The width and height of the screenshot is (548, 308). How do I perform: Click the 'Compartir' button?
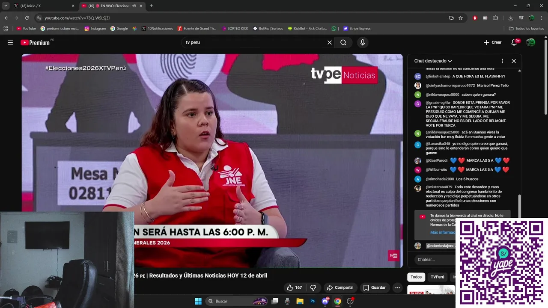click(x=340, y=287)
